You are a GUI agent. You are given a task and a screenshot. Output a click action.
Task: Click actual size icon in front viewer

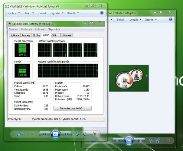click(x=32, y=134)
